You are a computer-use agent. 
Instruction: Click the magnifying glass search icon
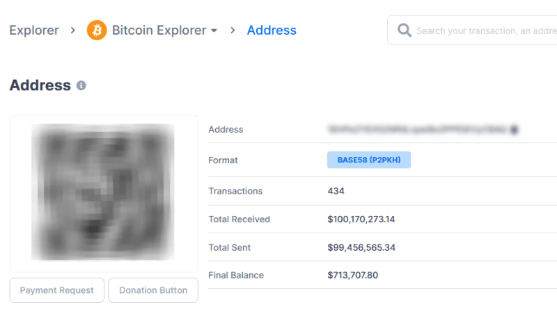pos(405,31)
